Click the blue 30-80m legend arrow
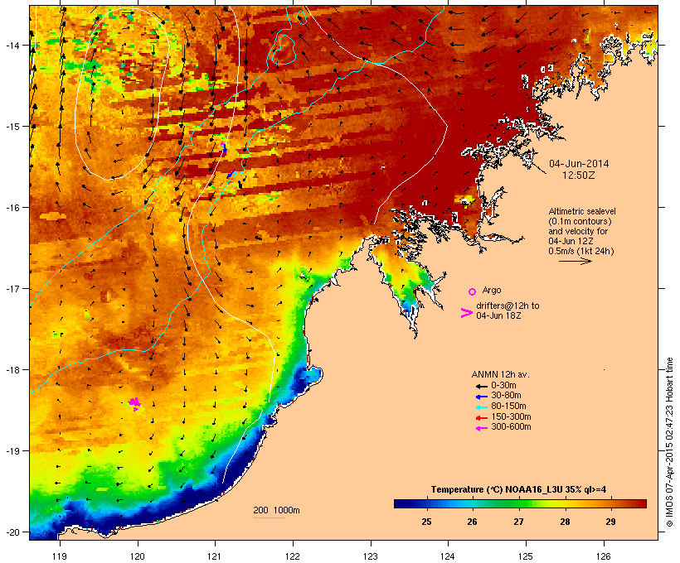 point(481,397)
